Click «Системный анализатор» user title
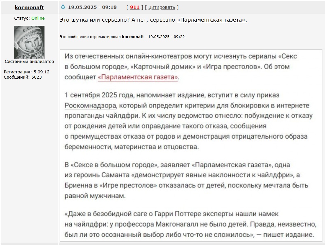Image resolution: width=325 pixels, height=245 pixels. click(x=29, y=61)
